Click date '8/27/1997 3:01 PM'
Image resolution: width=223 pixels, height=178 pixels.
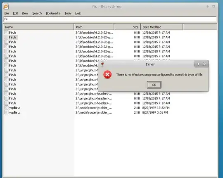click(x=155, y=113)
